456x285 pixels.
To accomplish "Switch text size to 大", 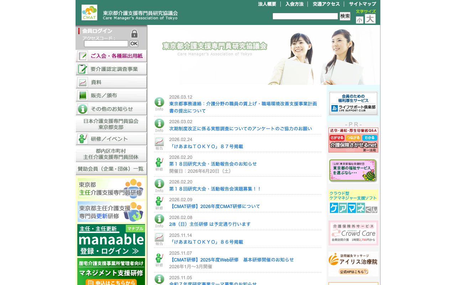I will pyautogui.click(x=370, y=19).
